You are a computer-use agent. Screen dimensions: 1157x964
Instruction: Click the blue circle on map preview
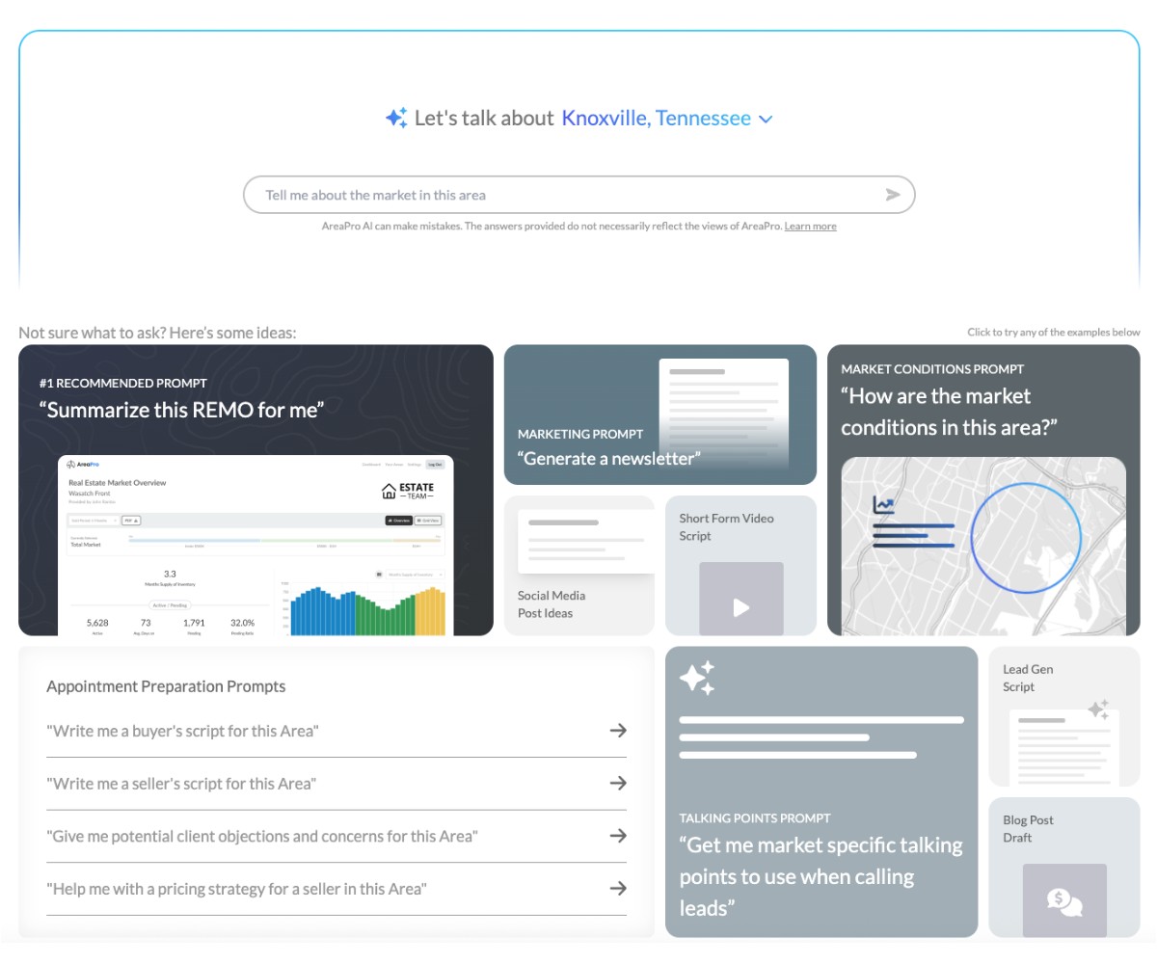(1026, 538)
